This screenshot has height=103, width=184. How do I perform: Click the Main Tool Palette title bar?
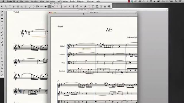(56, 4)
